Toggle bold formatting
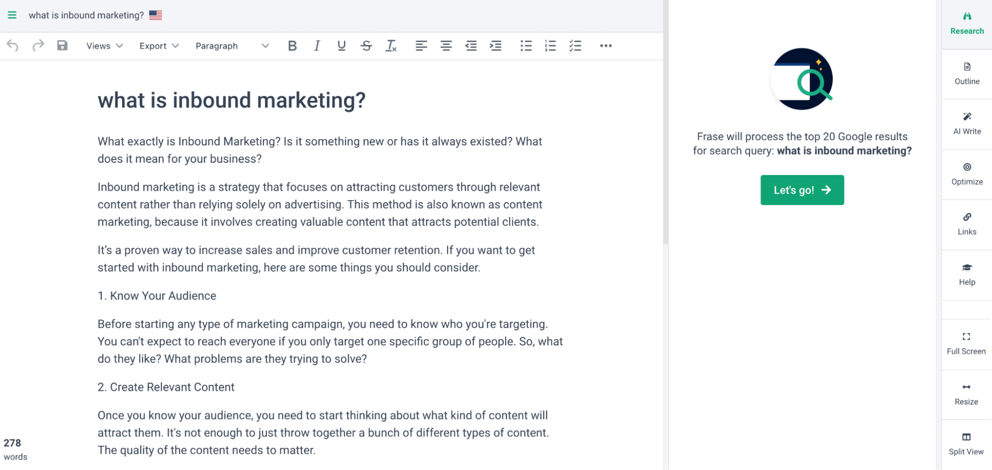 292,46
